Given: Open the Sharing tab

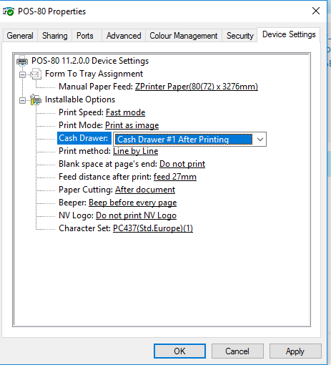Looking at the screenshot, I should [55, 36].
